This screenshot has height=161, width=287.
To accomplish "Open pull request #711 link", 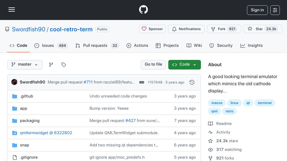I will coord(88,82).
